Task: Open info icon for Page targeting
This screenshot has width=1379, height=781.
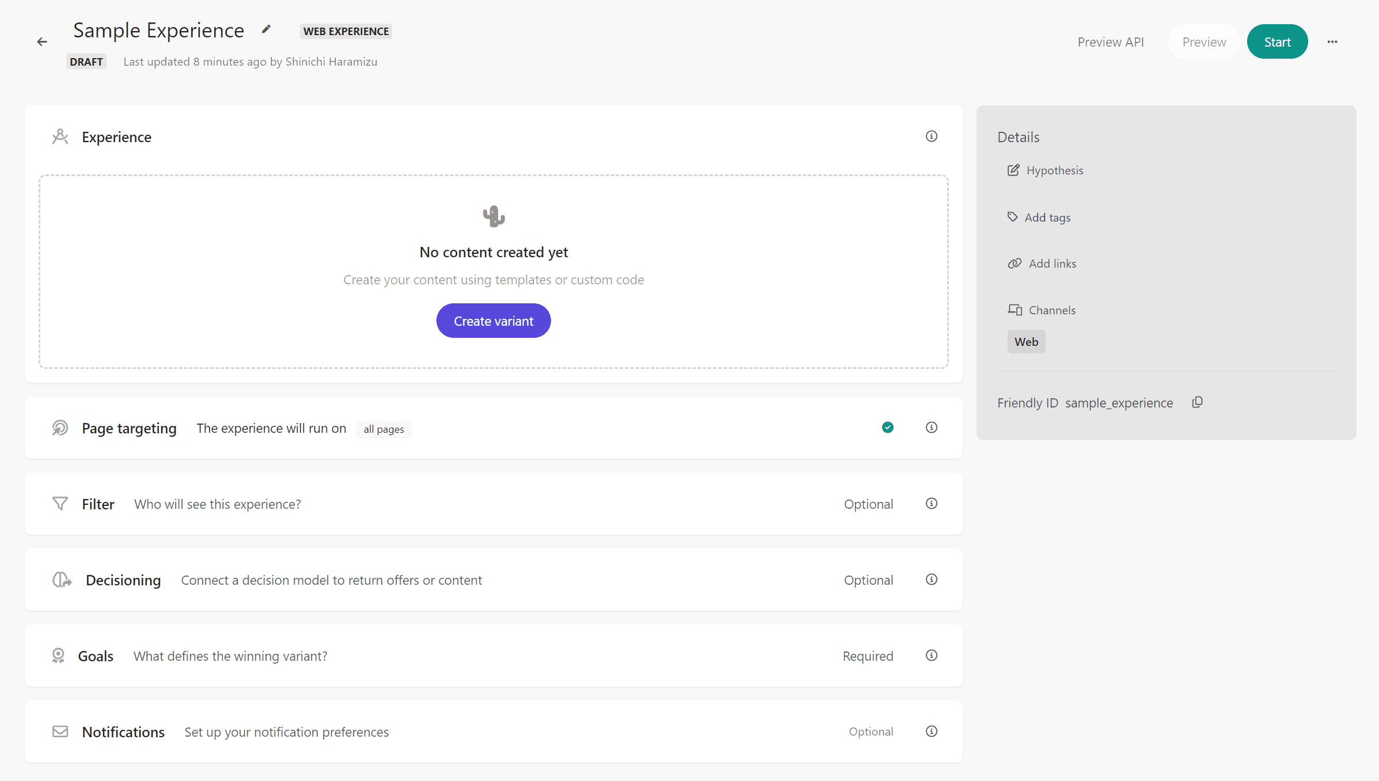Action: [931, 428]
